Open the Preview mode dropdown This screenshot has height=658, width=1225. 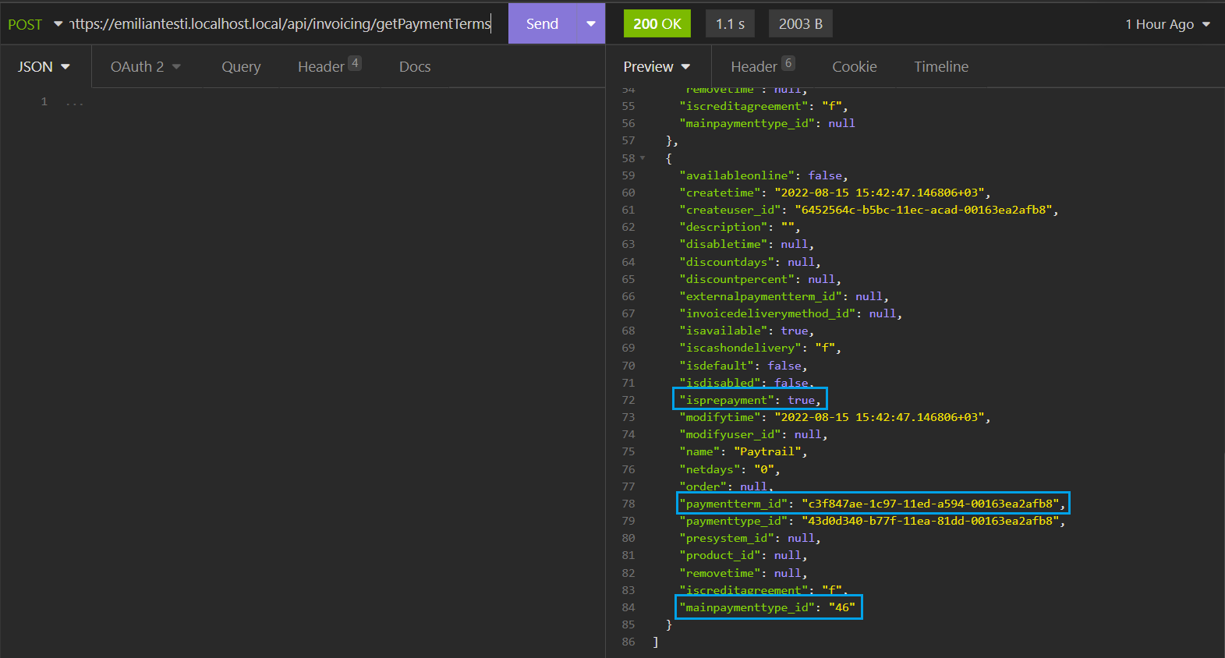click(x=657, y=67)
